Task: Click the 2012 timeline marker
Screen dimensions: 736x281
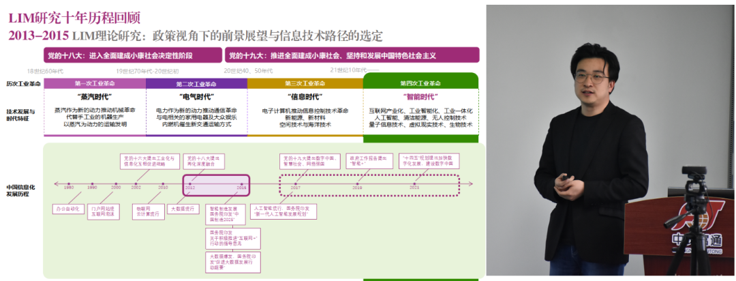Action: [191, 184]
